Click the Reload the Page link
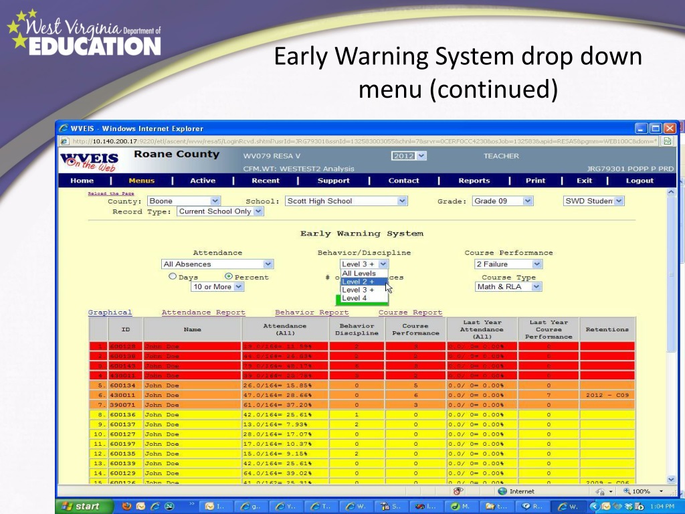Viewport: 685px width, 514px height. click(x=111, y=193)
